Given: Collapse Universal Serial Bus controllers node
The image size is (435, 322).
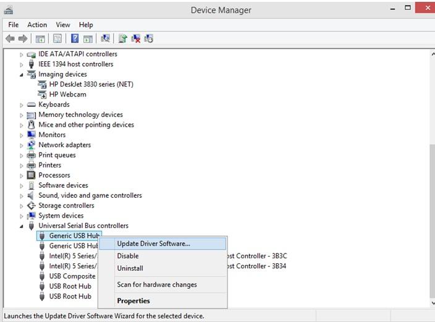Looking at the screenshot, I should coord(22,226).
